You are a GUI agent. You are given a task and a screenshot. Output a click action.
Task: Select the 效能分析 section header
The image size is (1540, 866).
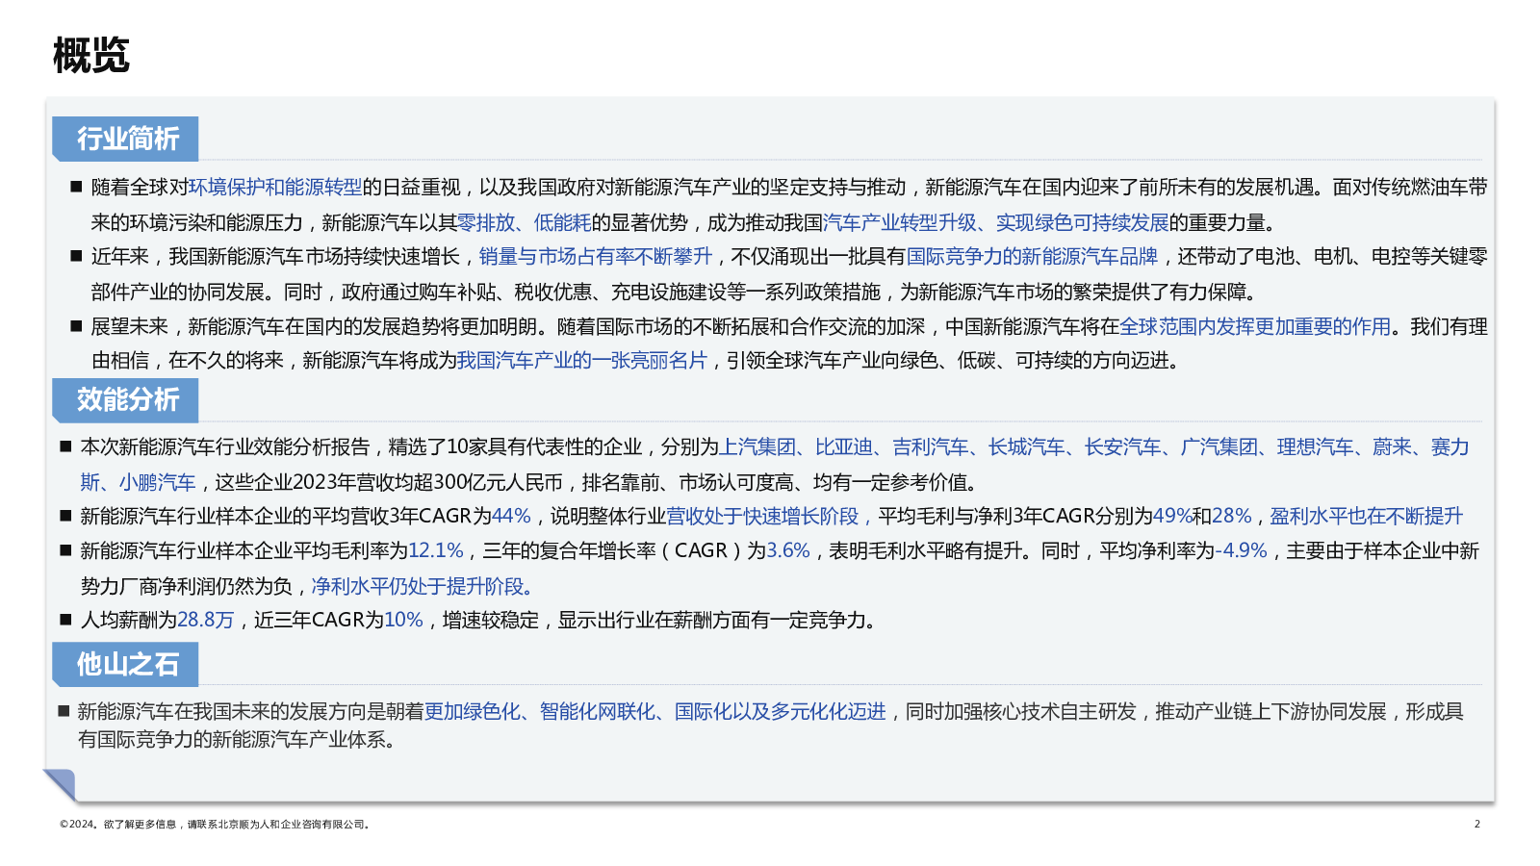pyautogui.click(x=126, y=399)
